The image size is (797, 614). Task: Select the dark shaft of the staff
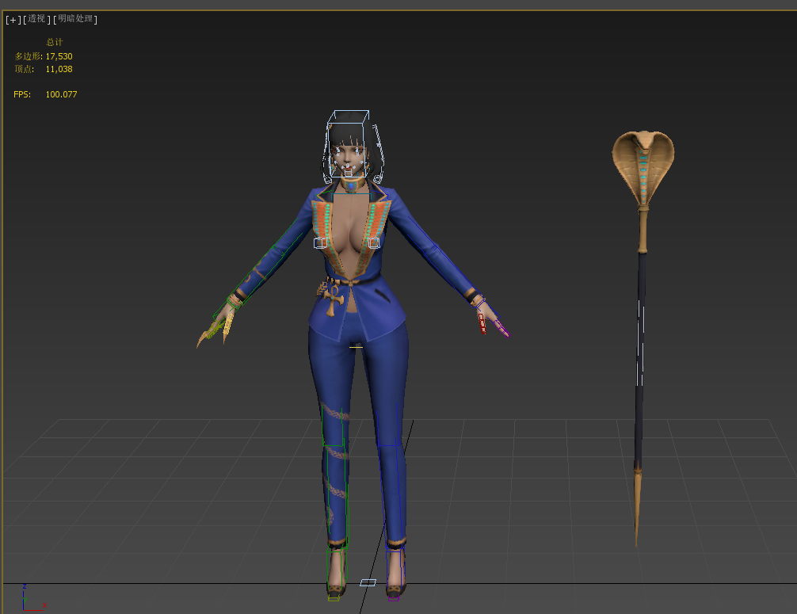[x=639, y=357]
